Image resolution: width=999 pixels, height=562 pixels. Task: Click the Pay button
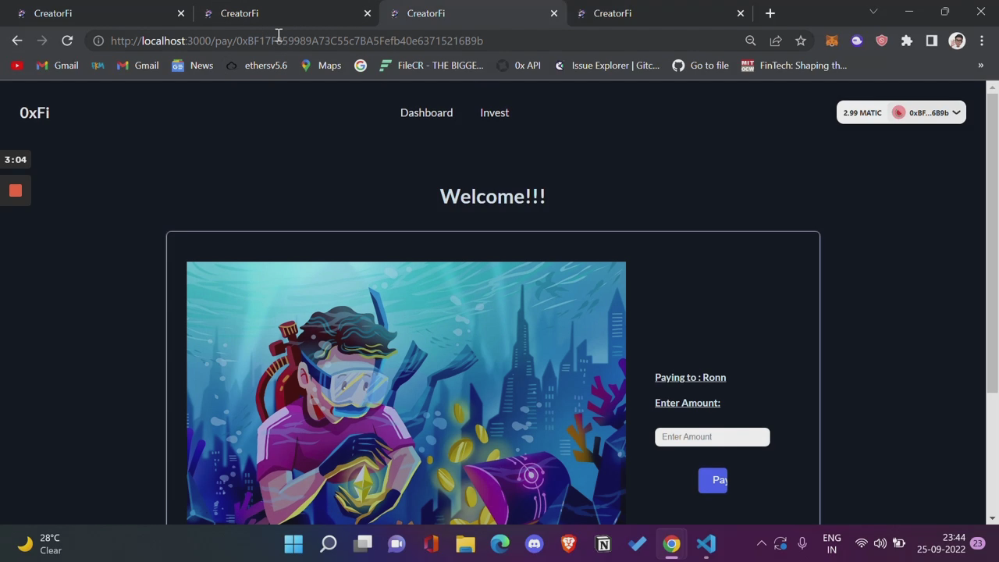[713, 480]
